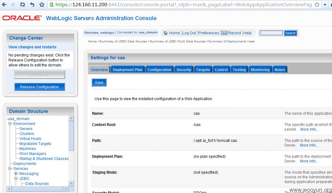Collapse the JDBC tree node
The image size is (332, 193).
coord(16,178)
